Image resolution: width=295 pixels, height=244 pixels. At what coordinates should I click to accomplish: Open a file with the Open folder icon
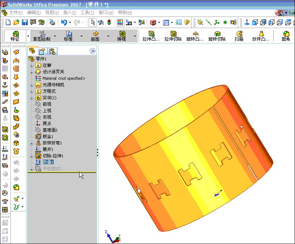16,22
